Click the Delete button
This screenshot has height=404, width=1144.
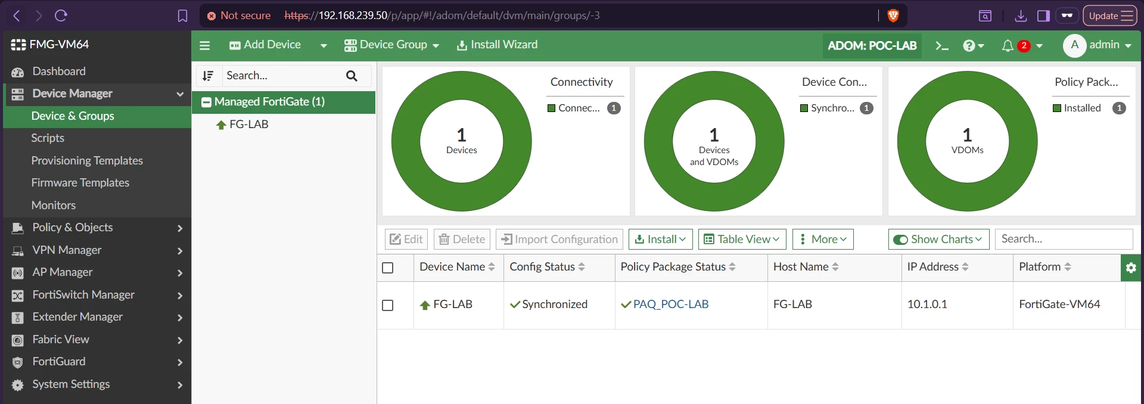click(x=462, y=240)
